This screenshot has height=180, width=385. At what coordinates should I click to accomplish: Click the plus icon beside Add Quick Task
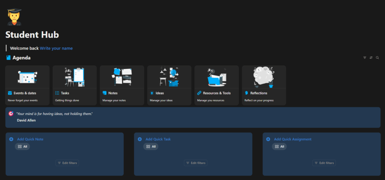(x=140, y=139)
